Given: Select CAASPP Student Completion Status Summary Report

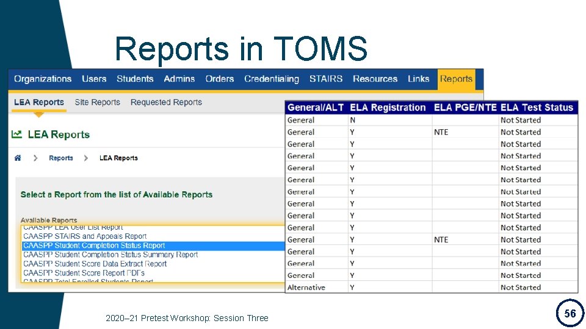Looking at the screenshot, I should pyautogui.click(x=110, y=255).
